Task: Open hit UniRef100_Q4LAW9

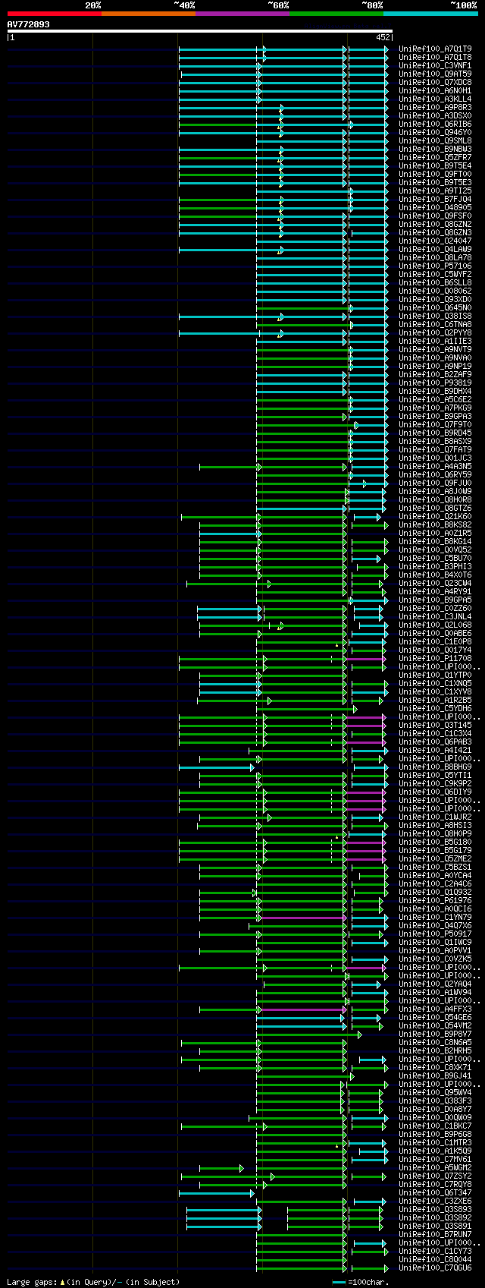Action: tap(435, 249)
